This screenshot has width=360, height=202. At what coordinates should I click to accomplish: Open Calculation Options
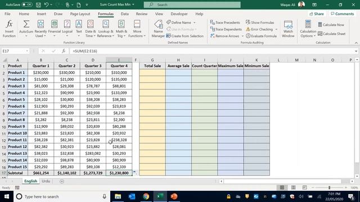click(308, 29)
